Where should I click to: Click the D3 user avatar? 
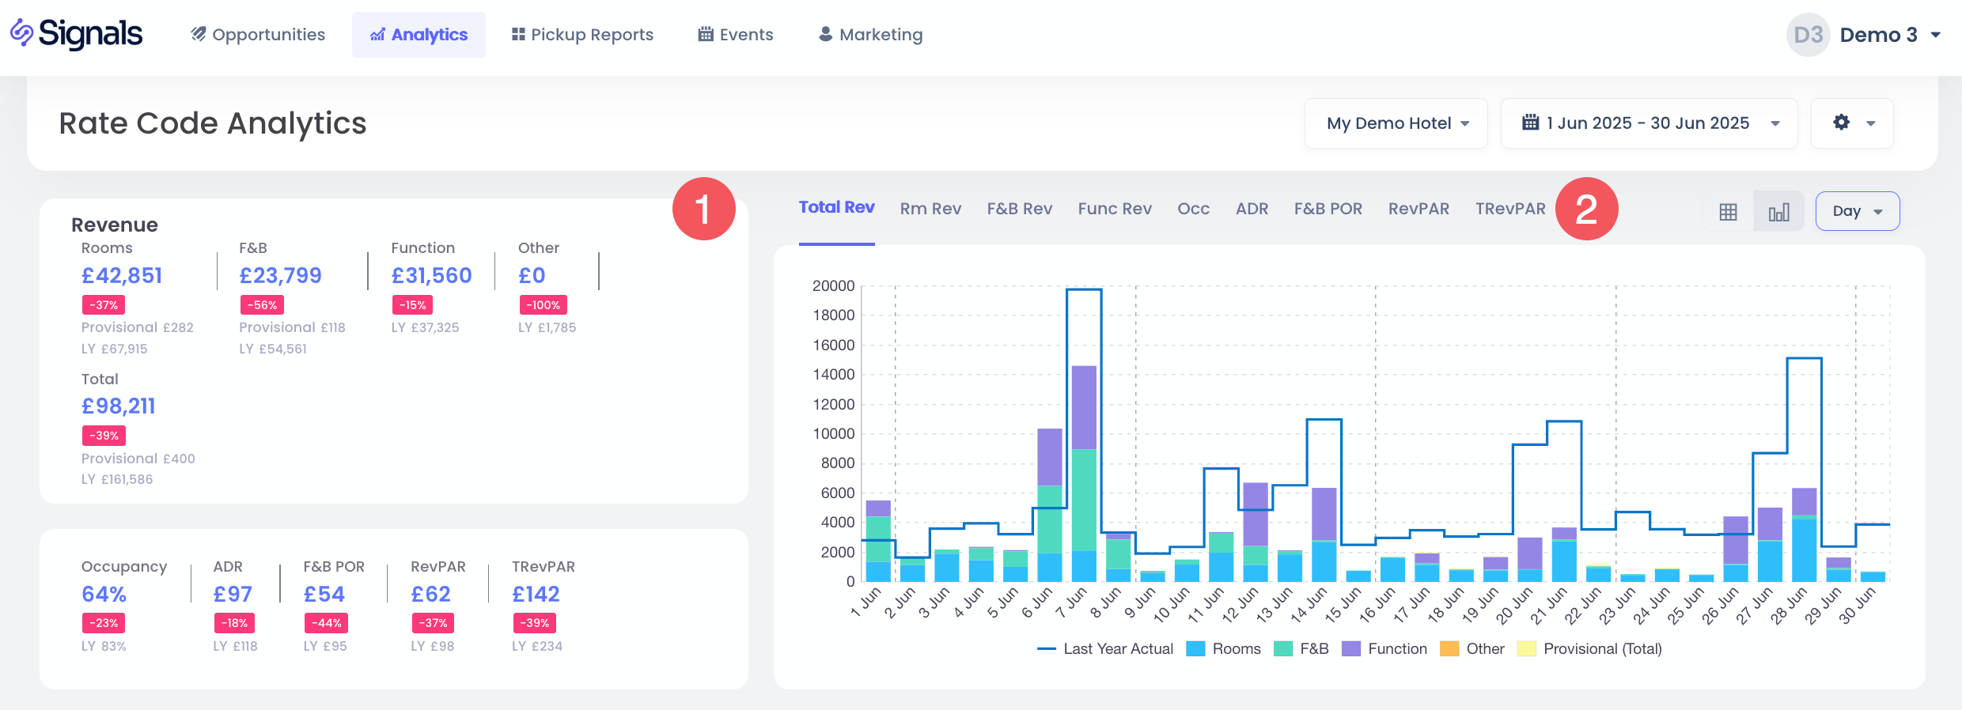[x=1808, y=35]
